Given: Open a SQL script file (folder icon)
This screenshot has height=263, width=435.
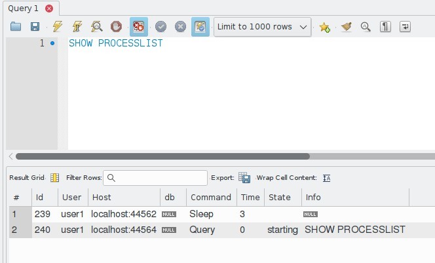Looking at the screenshot, I should (x=16, y=27).
